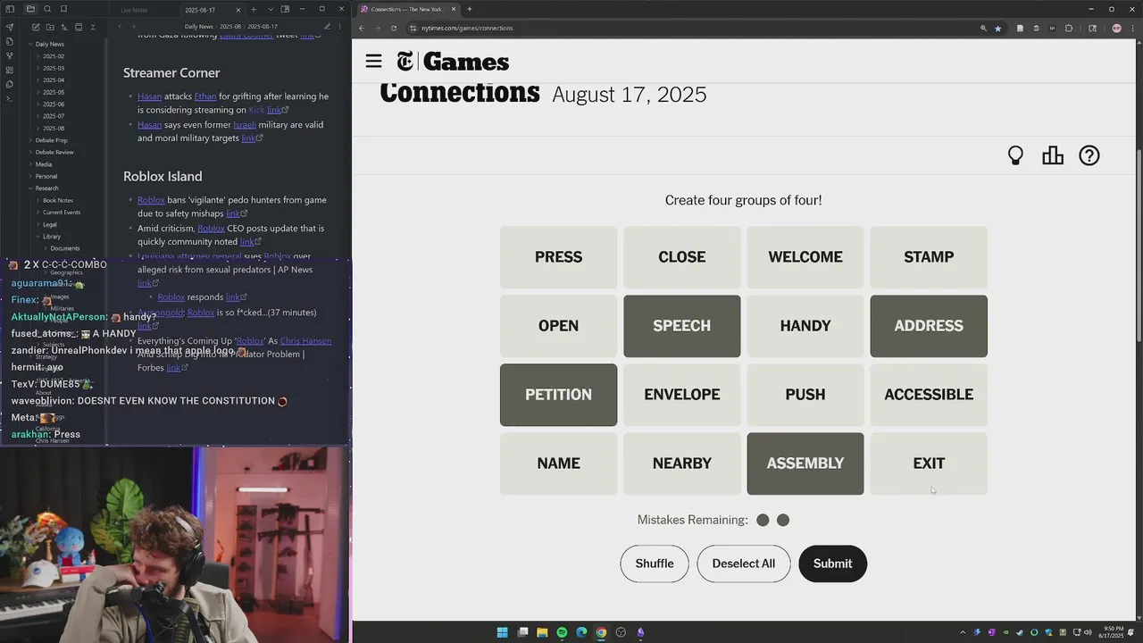Click the Deselect All button
This screenshot has height=643, width=1143.
click(x=744, y=564)
